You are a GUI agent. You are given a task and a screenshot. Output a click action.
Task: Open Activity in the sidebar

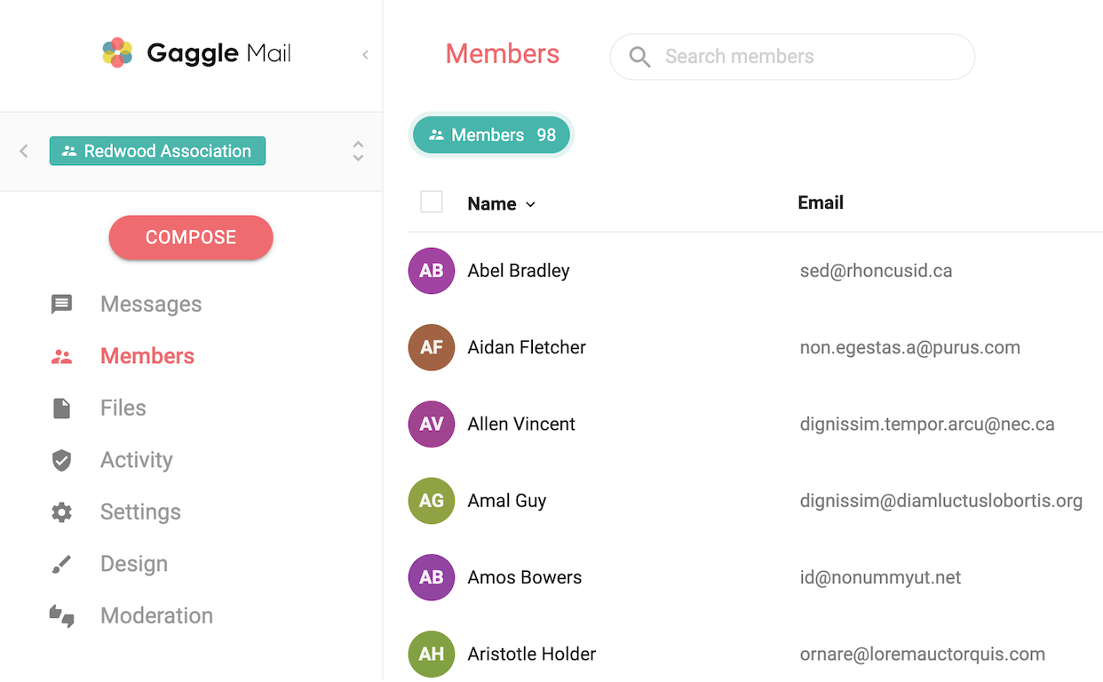click(x=137, y=460)
